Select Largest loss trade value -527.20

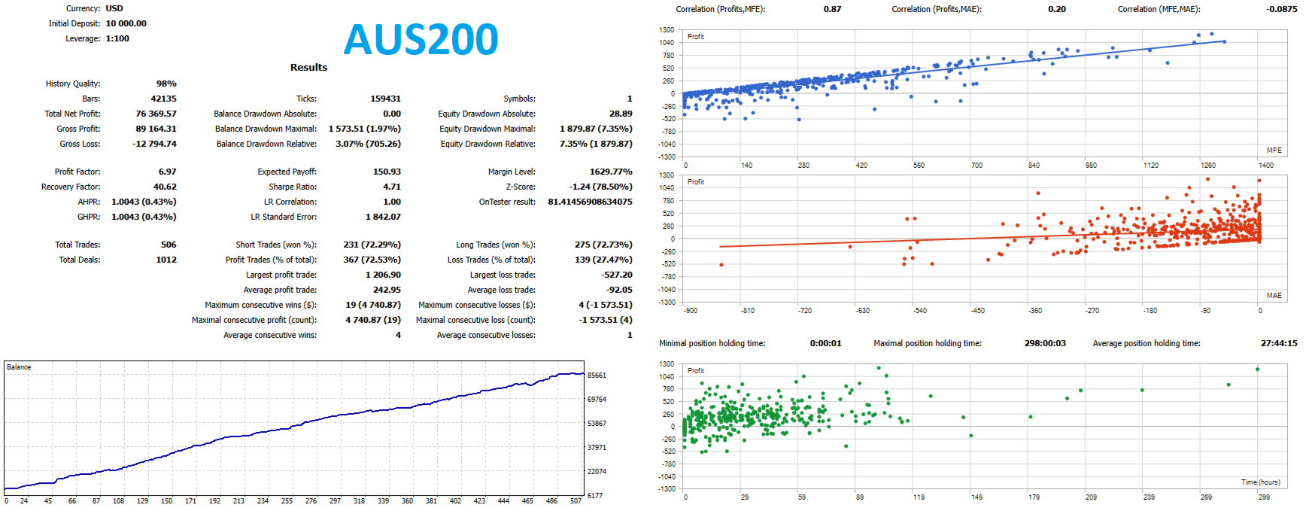(x=617, y=275)
